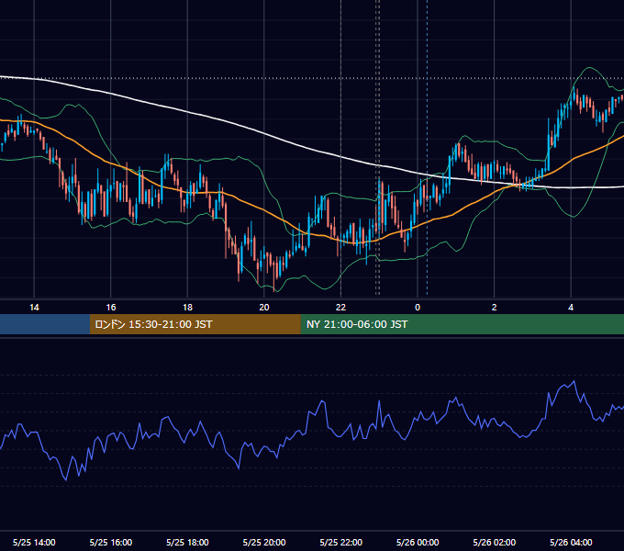Click the 0 hour label on price chart axis
Image resolution: width=624 pixels, height=551 pixels.
coord(418,308)
